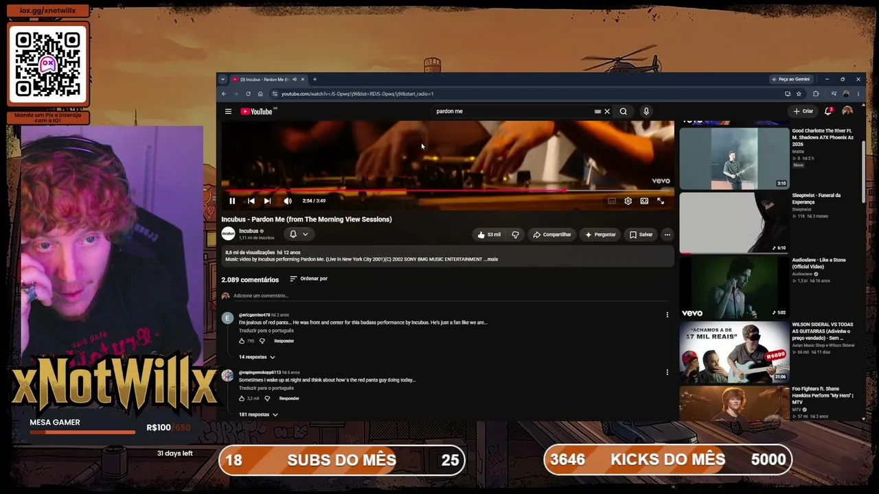Image resolution: width=879 pixels, height=494 pixels.
Task: Like the @ericgamino478 comment
Action: point(242,341)
